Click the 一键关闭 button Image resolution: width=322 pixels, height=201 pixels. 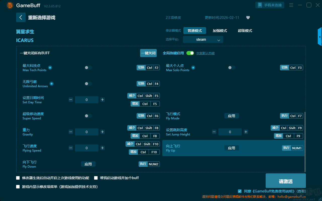[x=148, y=53]
